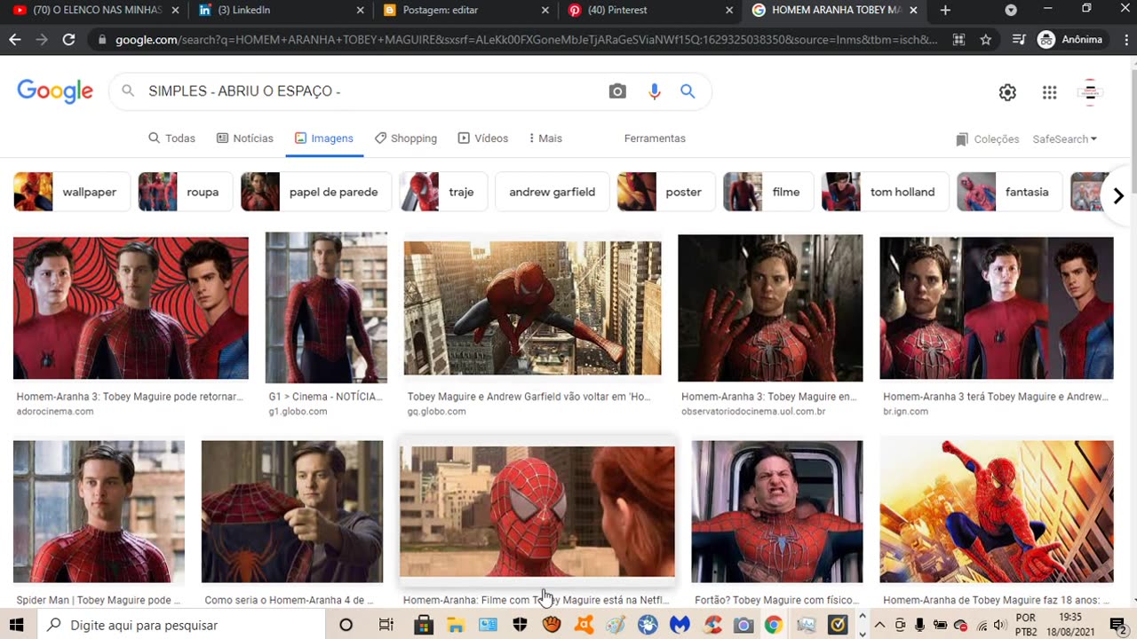Image resolution: width=1137 pixels, height=639 pixels.
Task: Open Camera app from taskbar
Action: [x=743, y=625]
